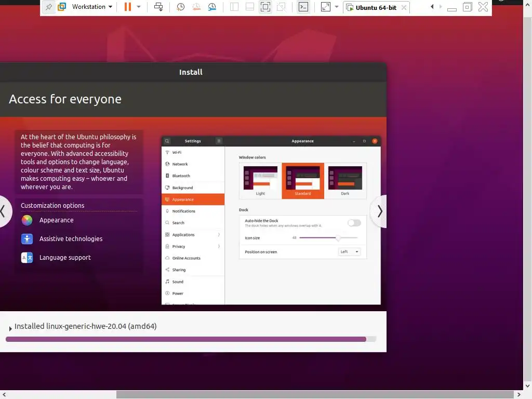Open the console view icon
Image resolution: width=532 pixels, height=399 pixels.
tap(303, 7)
